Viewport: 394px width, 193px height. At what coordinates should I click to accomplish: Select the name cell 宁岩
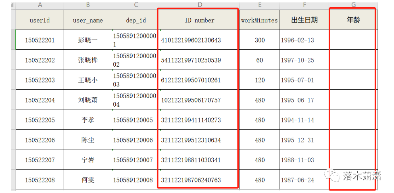coord(88,159)
